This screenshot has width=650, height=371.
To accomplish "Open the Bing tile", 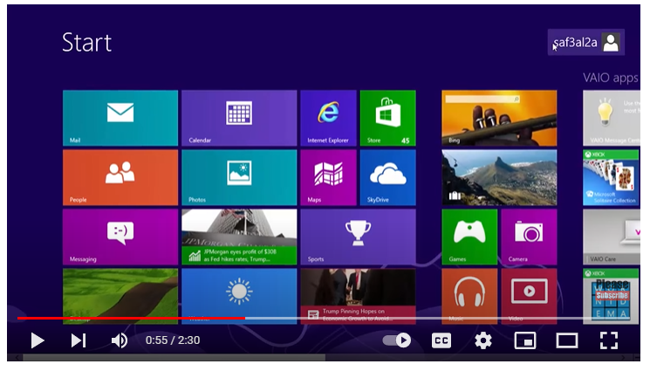I will [x=499, y=118].
